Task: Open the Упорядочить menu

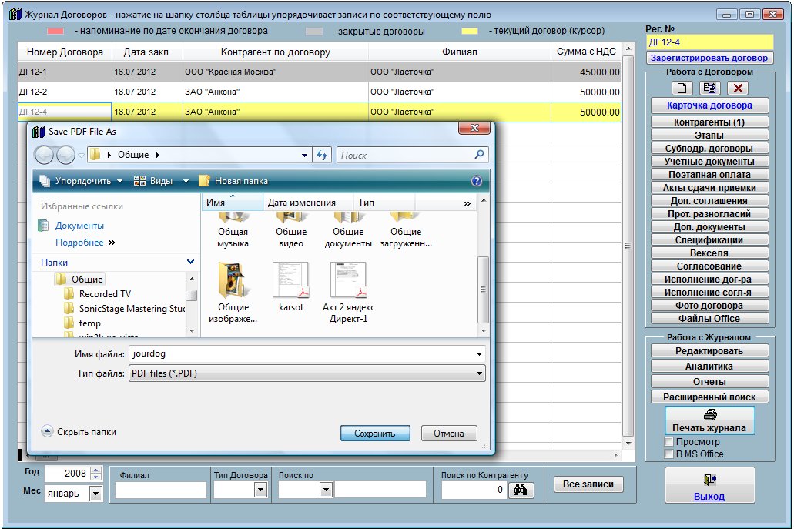Action: [x=81, y=181]
